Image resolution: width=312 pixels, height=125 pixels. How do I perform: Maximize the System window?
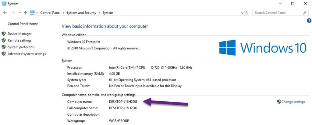pos(292,4)
